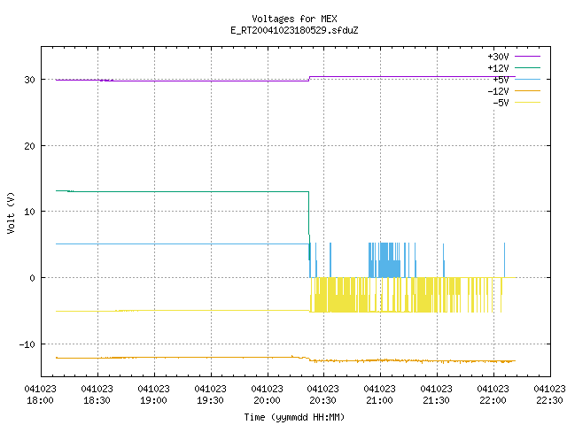Click the purple +30V step up near 20:20
This screenshot has width=567, height=425.
[x=309, y=79]
